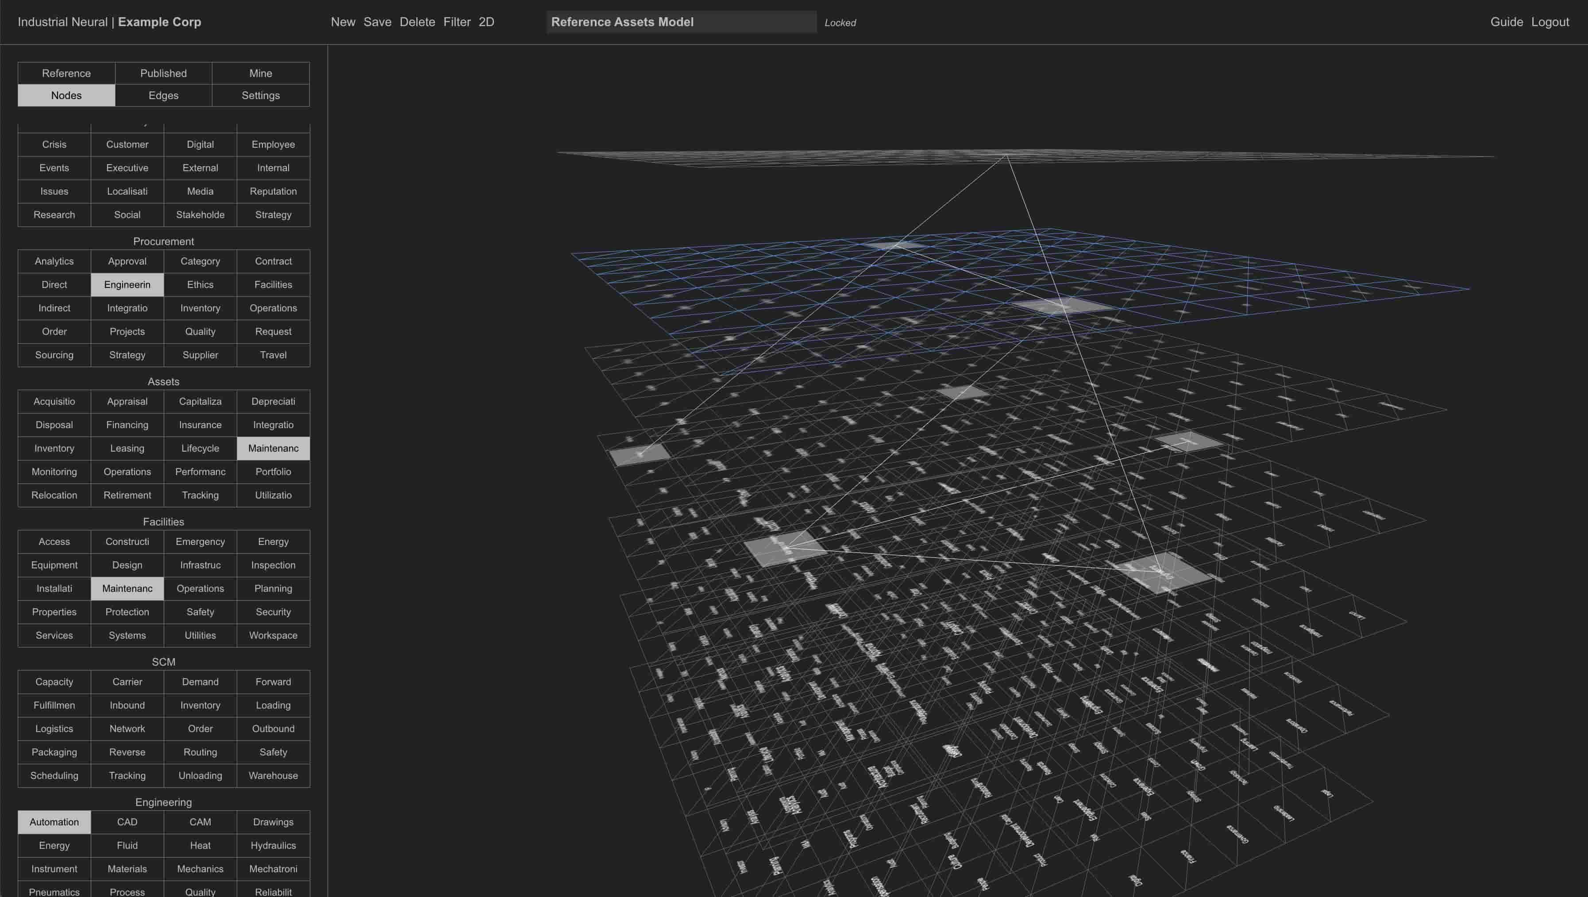
Task: Choose Inventory under Procurement
Action: click(200, 308)
